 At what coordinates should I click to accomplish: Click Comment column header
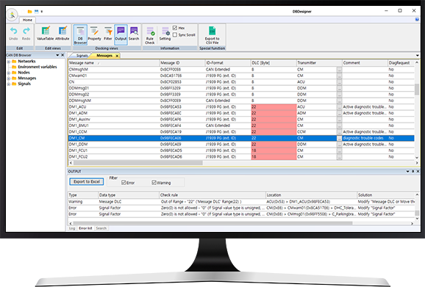(365, 62)
